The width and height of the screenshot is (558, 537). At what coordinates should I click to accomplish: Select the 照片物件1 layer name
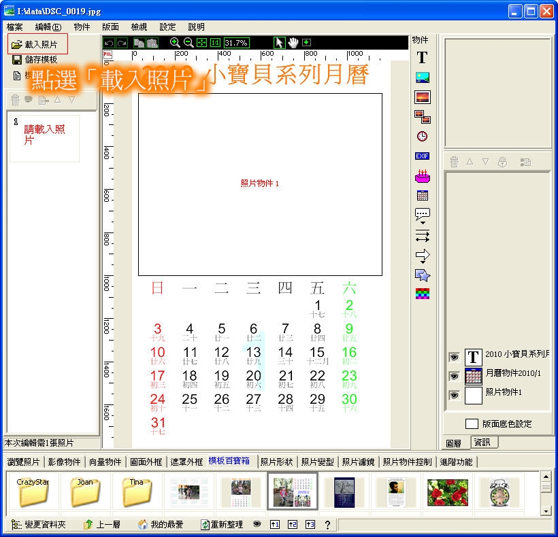pos(504,392)
